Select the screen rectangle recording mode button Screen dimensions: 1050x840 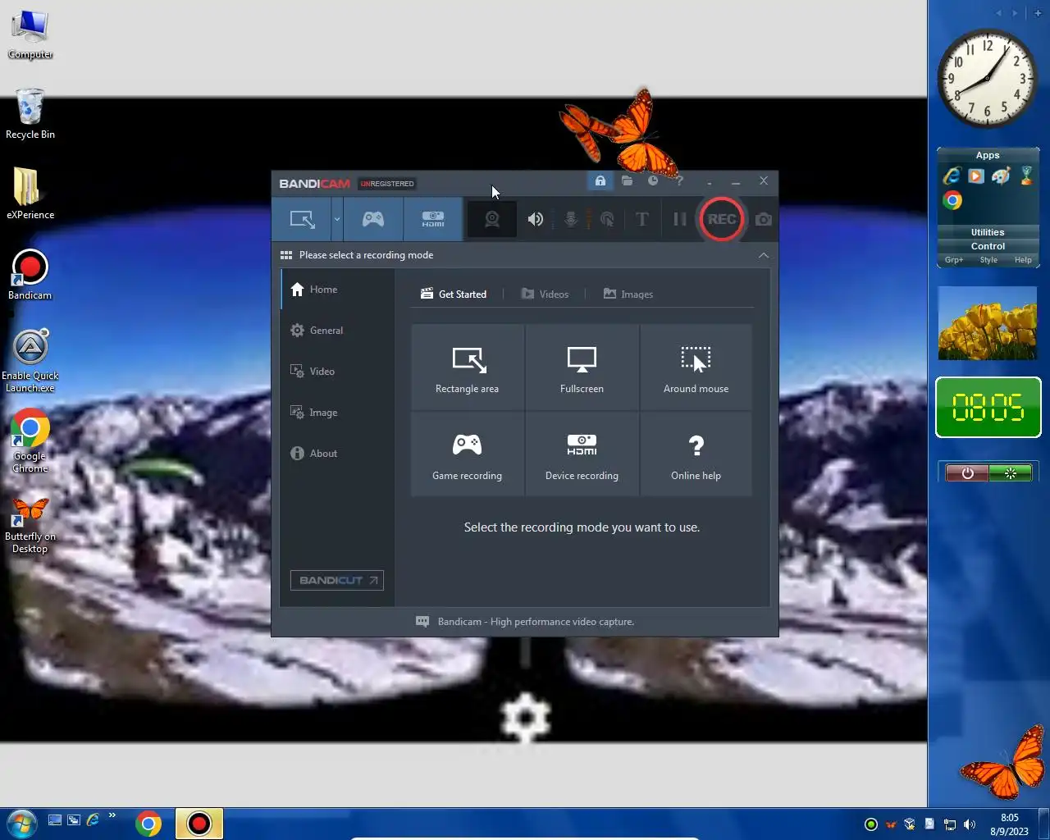click(x=303, y=219)
